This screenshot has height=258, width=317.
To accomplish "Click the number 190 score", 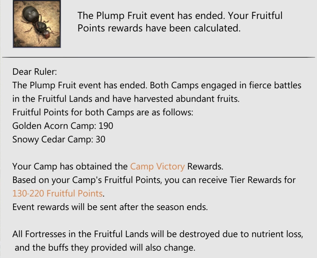I will [106, 126].
